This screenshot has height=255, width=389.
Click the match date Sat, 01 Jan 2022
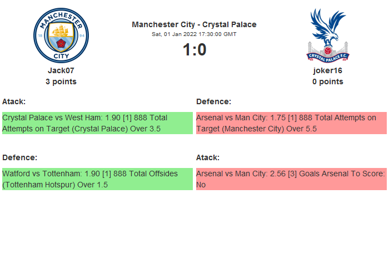194,34
